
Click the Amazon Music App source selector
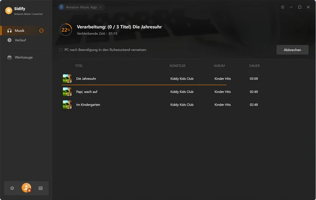[x=81, y=7]
